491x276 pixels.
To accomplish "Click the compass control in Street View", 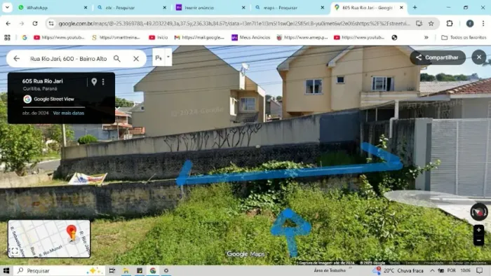I will 478,212.
